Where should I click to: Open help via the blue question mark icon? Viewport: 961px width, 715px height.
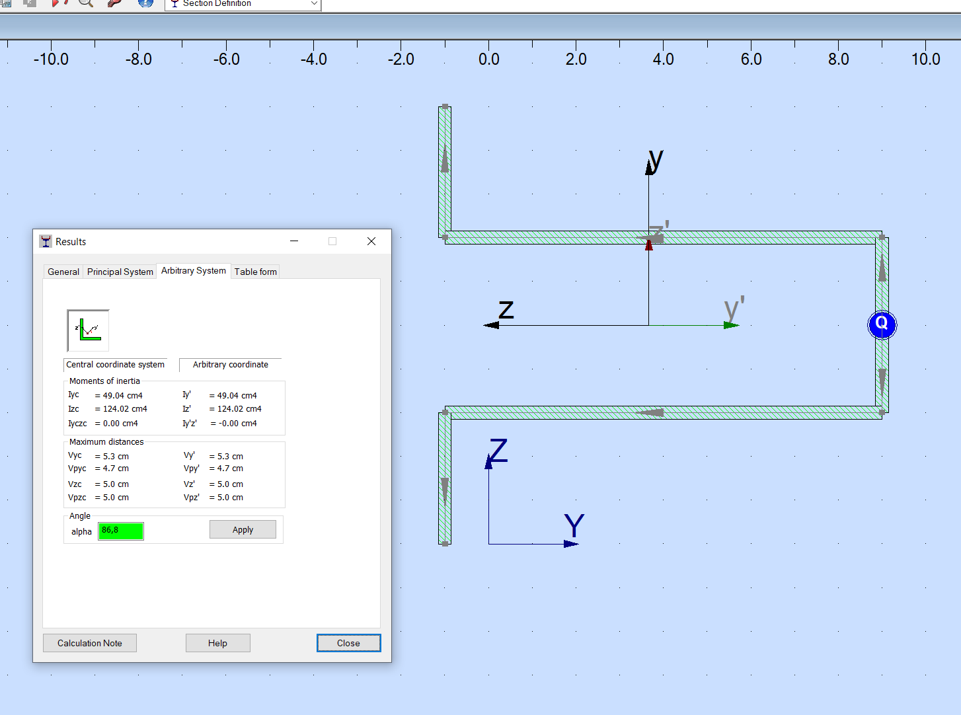145,5
